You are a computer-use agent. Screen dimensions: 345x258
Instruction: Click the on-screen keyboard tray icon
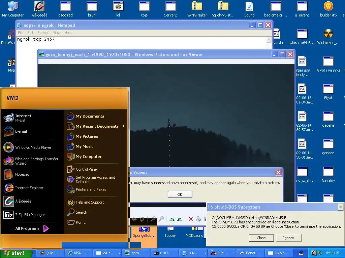point(301,253)
